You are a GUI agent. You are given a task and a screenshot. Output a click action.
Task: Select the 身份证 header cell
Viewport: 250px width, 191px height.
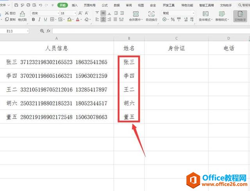tap(177, 48)
